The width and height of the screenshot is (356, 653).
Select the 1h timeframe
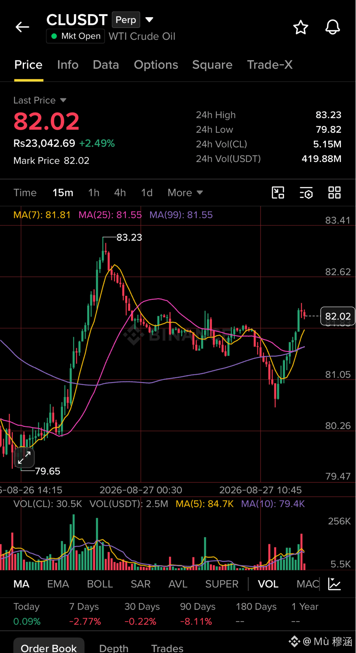[94, 193]
